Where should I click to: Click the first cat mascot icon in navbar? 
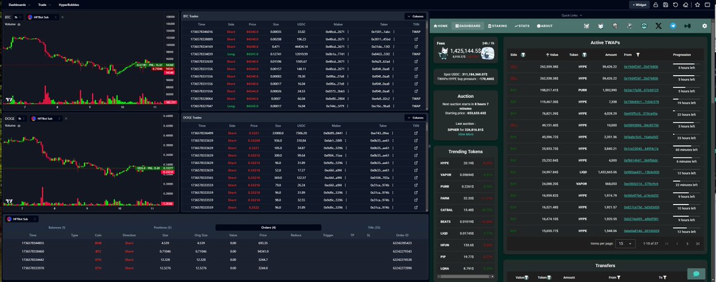(587, 26)
